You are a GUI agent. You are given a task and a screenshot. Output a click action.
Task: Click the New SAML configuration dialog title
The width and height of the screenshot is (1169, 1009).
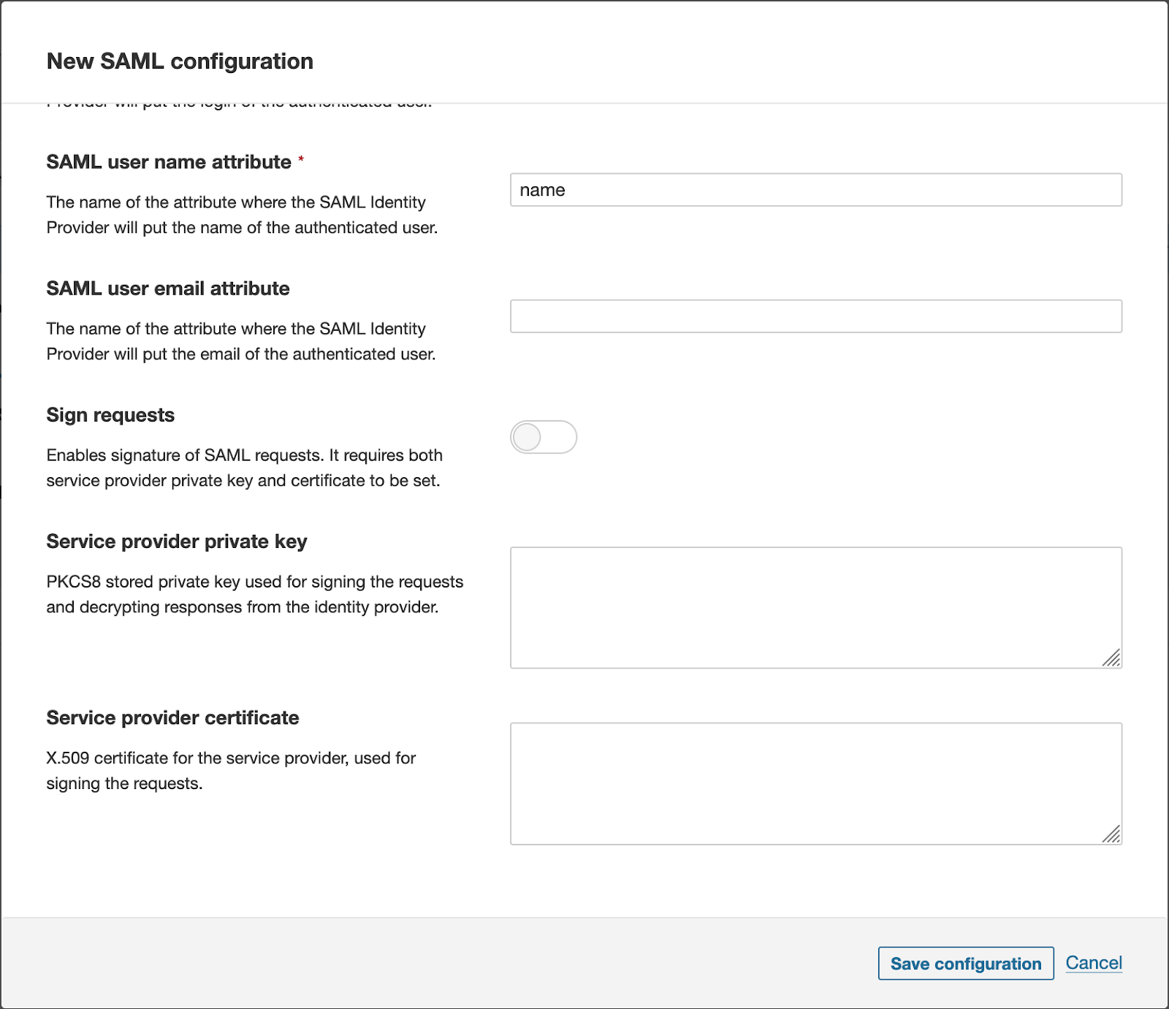coord(180,61)
